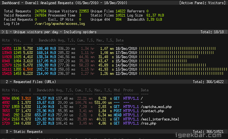Select the '2 - Requested Files (URLs)' panel header
228x139 pixels.
click(x=114, y=82)
